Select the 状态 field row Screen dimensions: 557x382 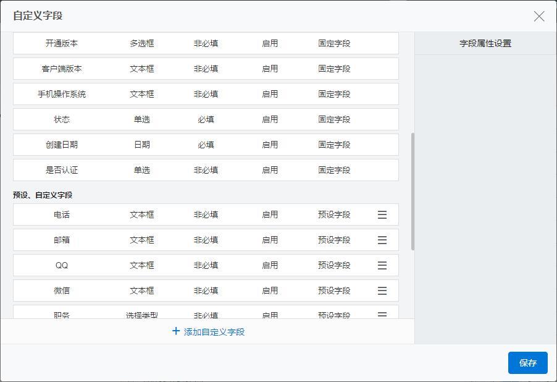point(206,119)
